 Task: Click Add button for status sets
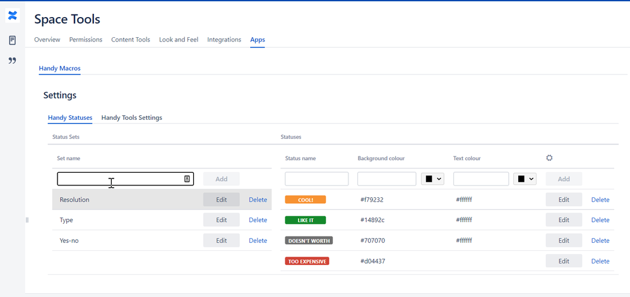pos(222,179)
